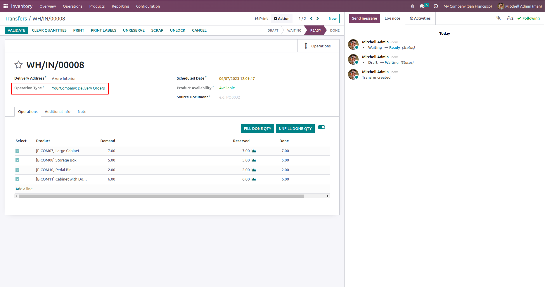Click Done status in the status bar
Image resolution: width=545 pixels, height=287 pixels.
pyautogui.click(x=335, y=30)
